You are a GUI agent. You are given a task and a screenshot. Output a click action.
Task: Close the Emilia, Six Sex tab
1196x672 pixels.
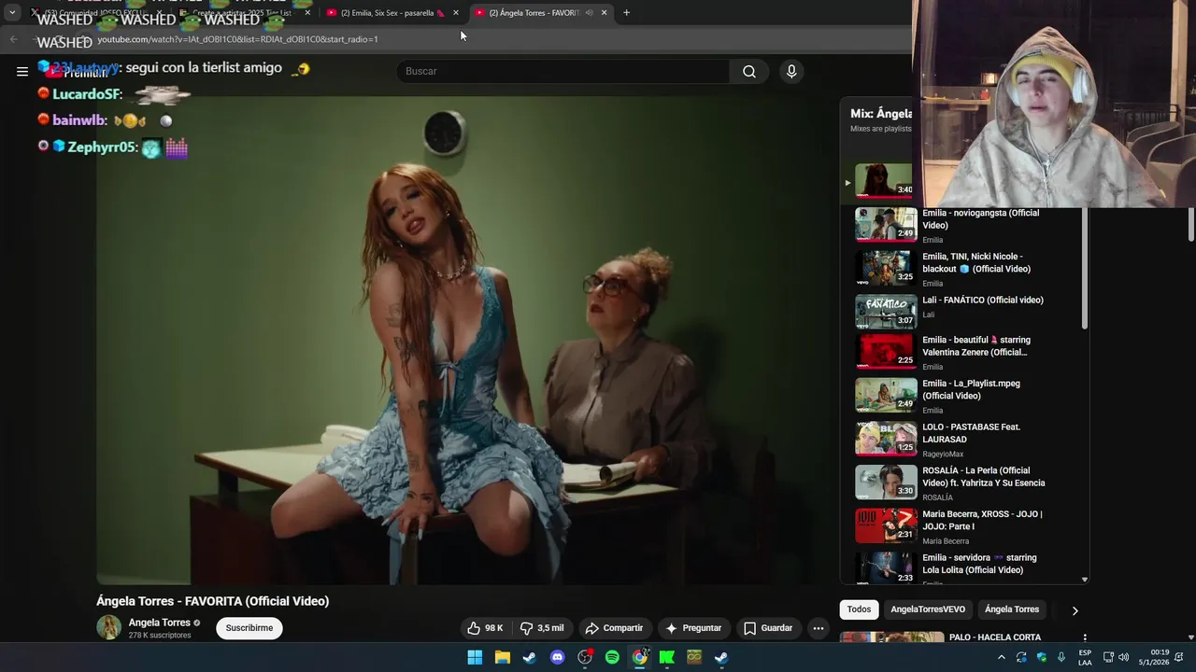click(456, 13)
